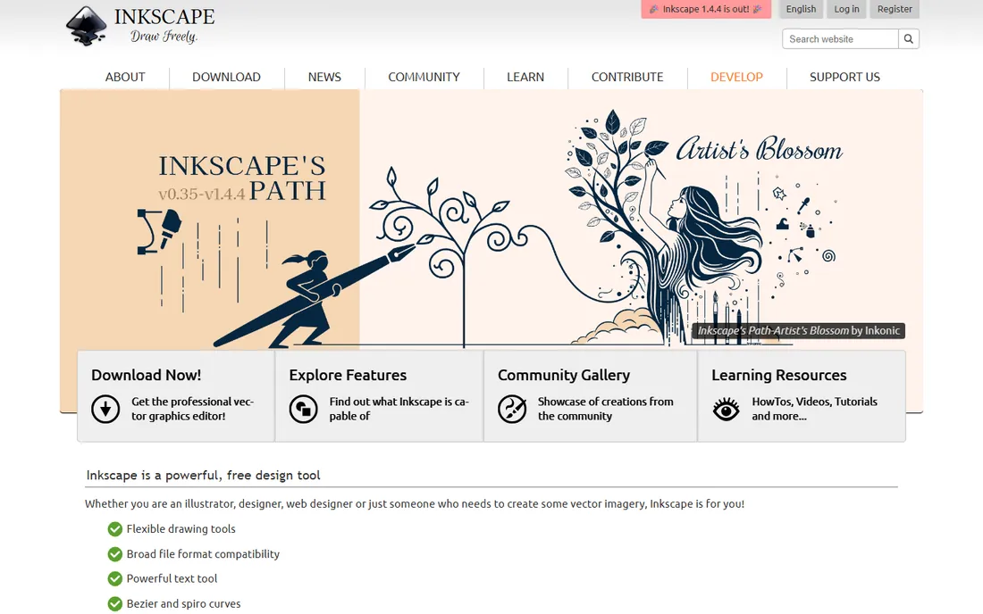Click the pen node tool banner icon

tap(159, 231)
